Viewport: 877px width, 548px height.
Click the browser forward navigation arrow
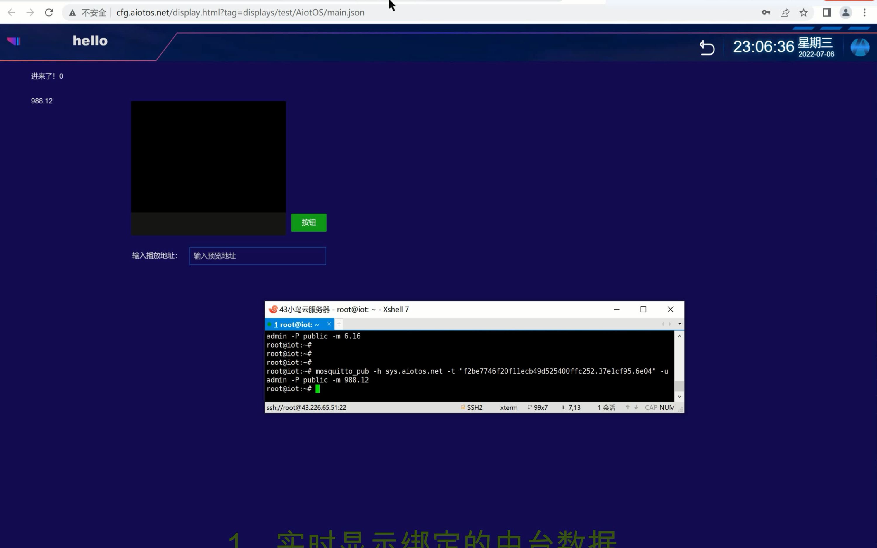click(x=30, y=12)
